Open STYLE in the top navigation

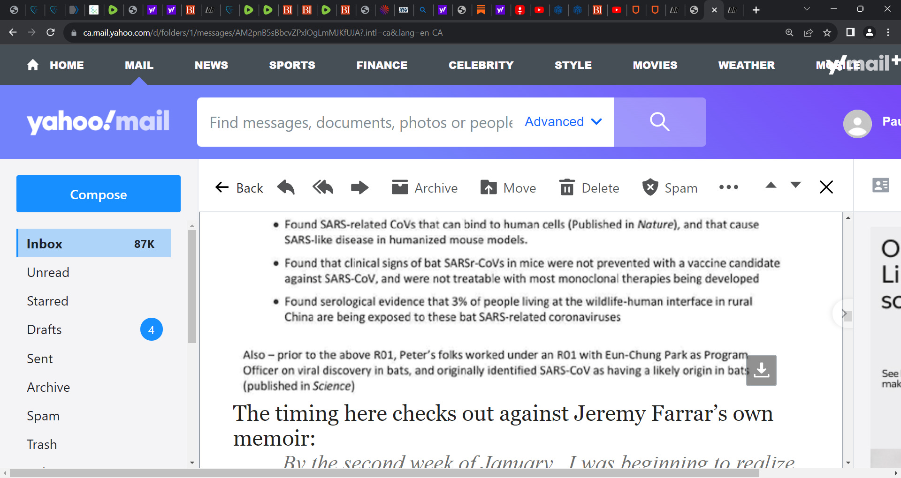[573, 65]
